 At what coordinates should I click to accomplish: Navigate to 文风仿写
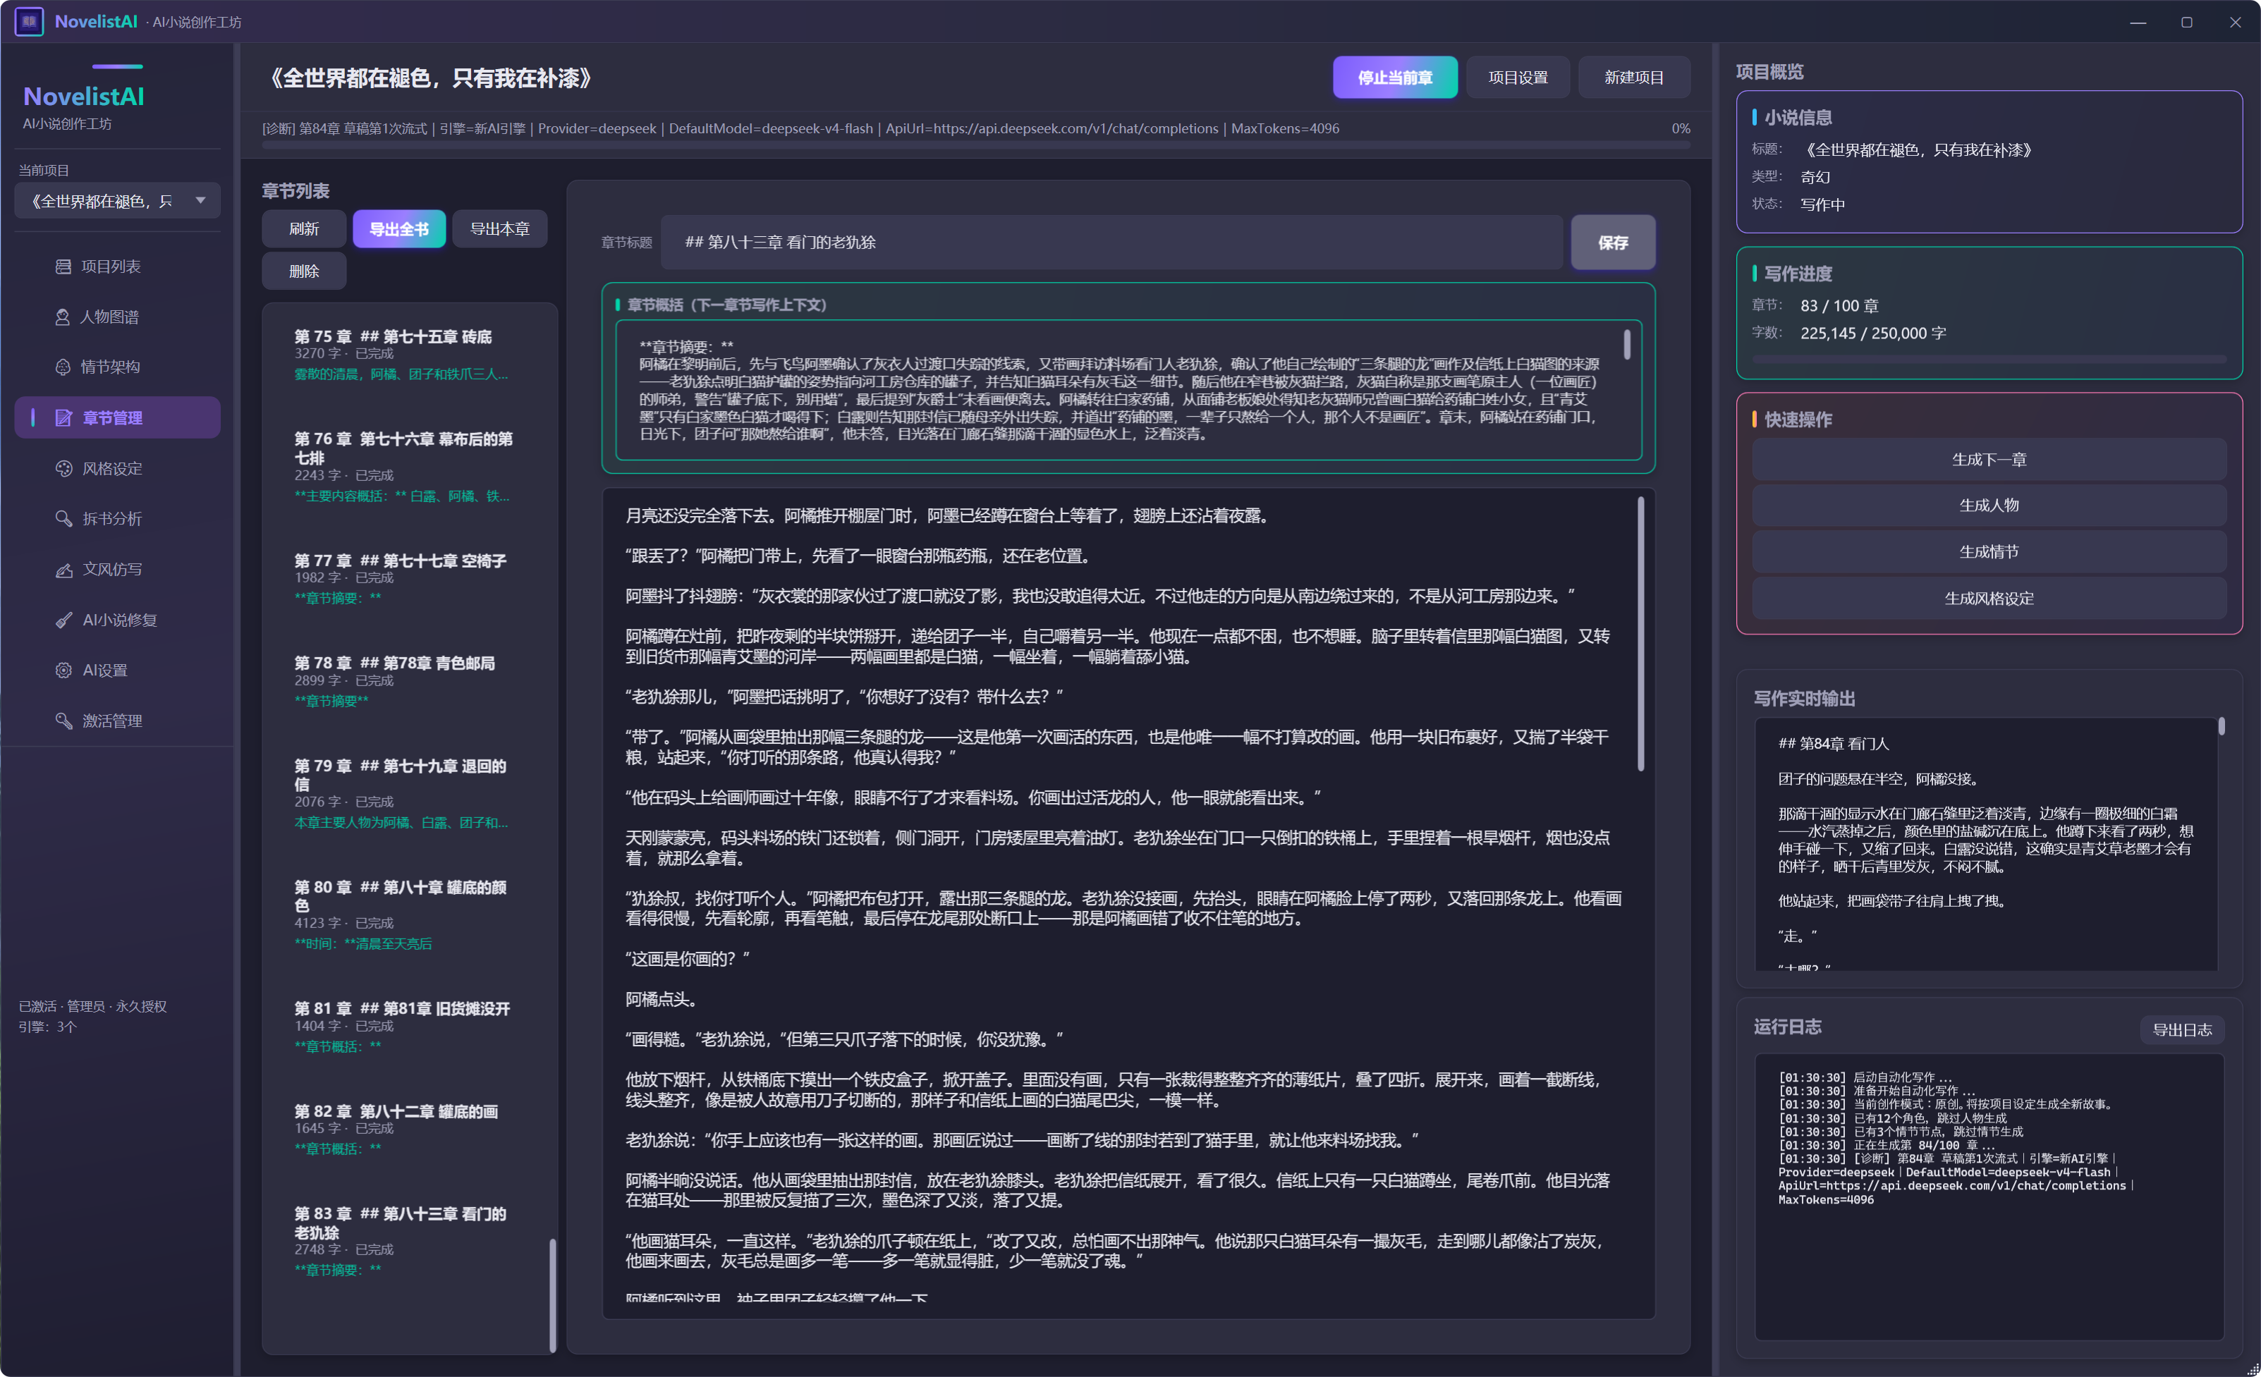118,569
